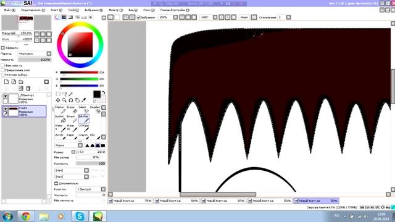Select the eyedropper tool
The width and height of the screenshot is (395, 222).
click(x=84, y=100)
